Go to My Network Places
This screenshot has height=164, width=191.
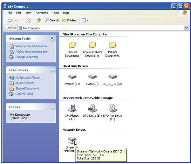point(28,78)
